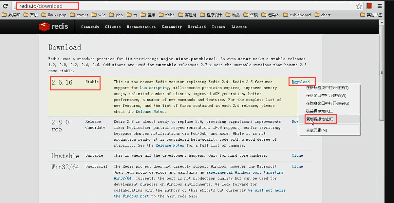This screenshot has height=203, width=394.
Task: Open the w3c bookmark folder
Action: (99, 15)
